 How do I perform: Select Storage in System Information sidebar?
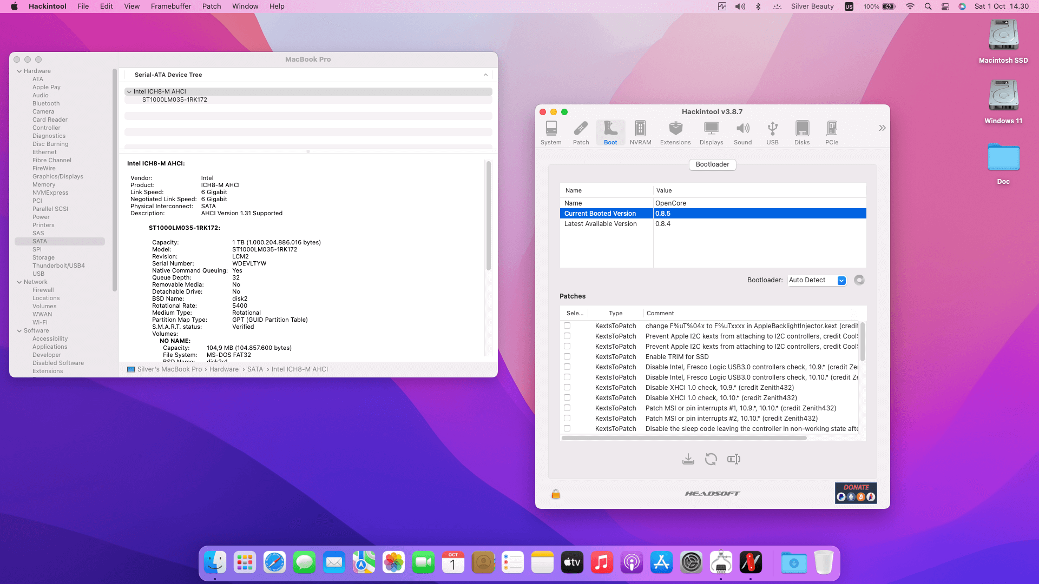(43, 257)
